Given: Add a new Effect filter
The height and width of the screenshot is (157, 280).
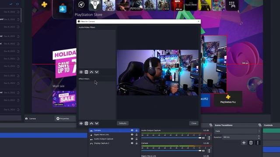Looking at the screenshot, I should pyautogui.click(x=81, y=123).
